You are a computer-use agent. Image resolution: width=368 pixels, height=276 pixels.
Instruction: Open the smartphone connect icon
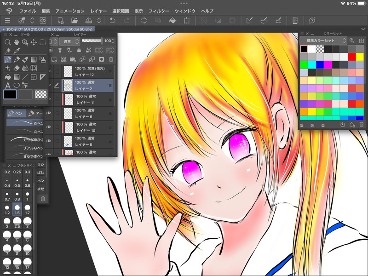[295, 21]
